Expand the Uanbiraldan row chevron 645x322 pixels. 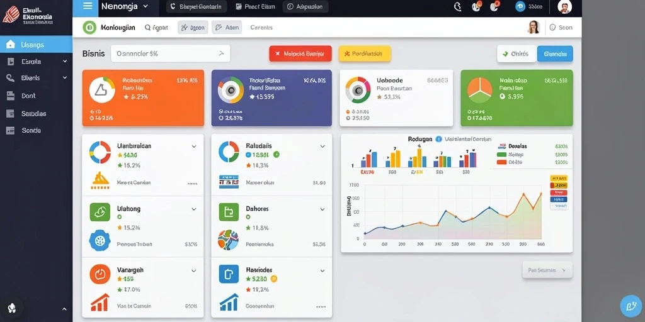194,146
